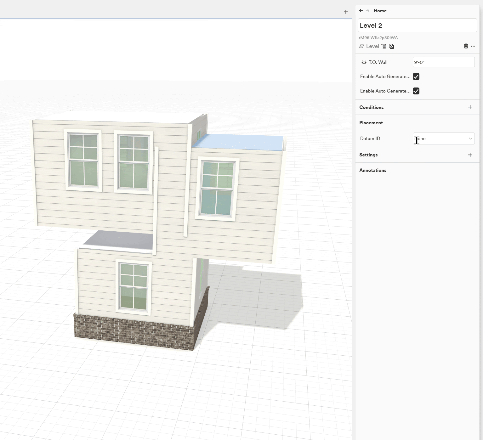Click the Placement section header
The height and width of the screenshot is (440, 483).
coord(371,123)
